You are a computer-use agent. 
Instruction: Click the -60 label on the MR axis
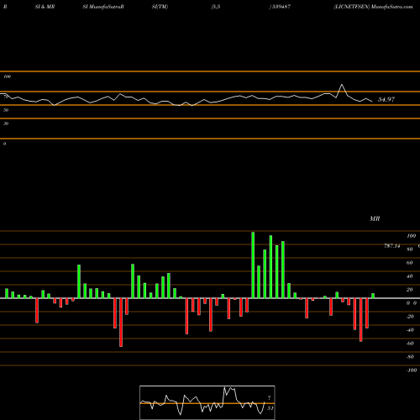tap(410, 344)
